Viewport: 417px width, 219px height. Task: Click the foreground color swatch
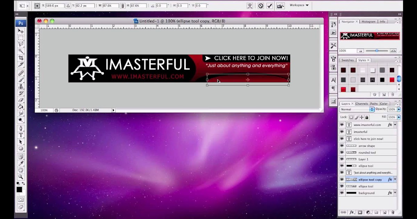pos(19,189)
